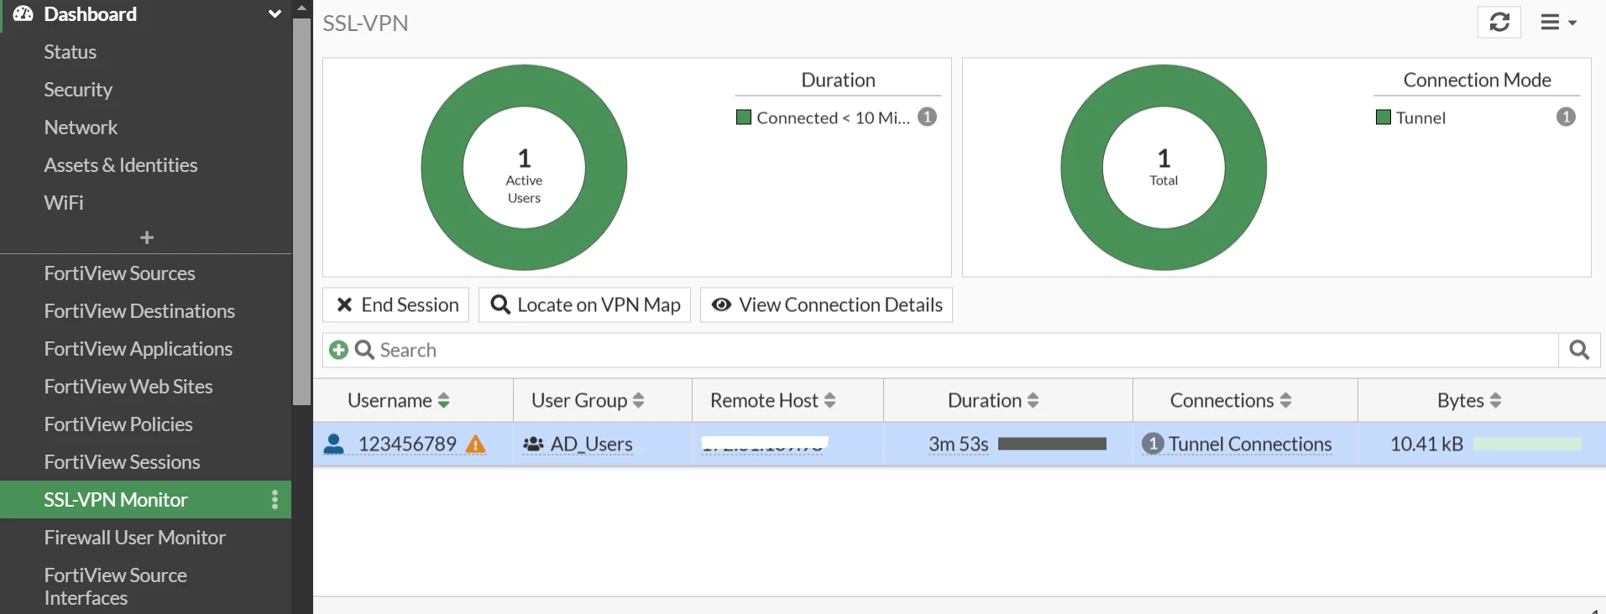The image size is (1606, 614).
Task: Click the Dashboard gauge icon in sidebar
Action: click(23, 13)
